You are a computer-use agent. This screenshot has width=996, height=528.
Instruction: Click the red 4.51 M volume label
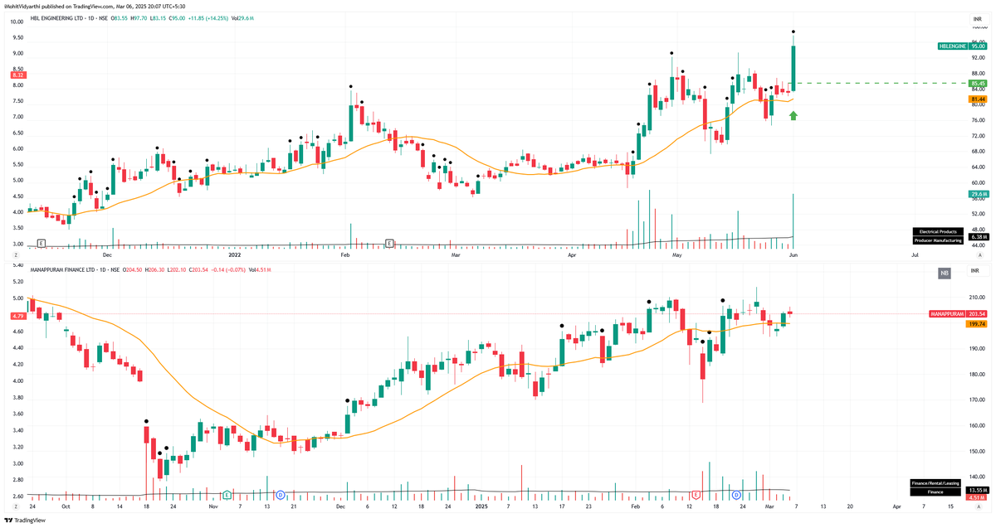coord(977,498)
